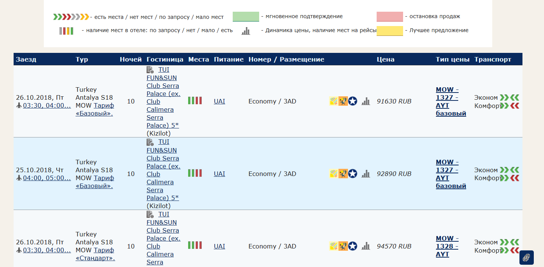The image size is (544, 267).
Task: Open TUI FUN&SUN Club Serra hotel, 92890 row
Action: [x=163, y=170]
